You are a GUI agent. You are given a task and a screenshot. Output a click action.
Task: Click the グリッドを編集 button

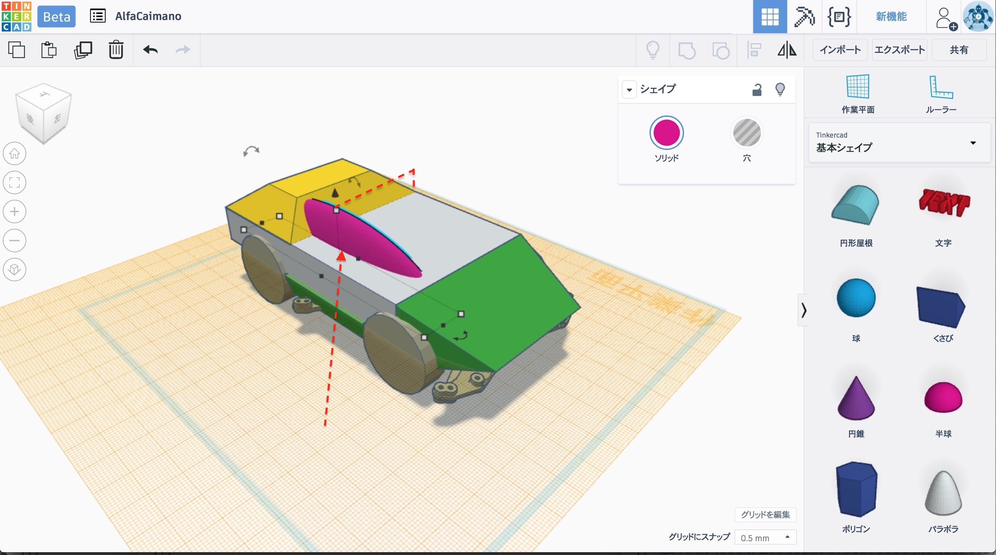(765, 515)
